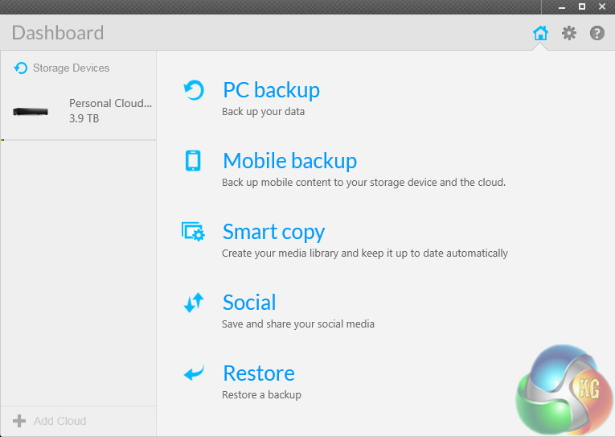Click the plus icon beside Add Cloud
The image size is (615, 437).
point(19,421)
